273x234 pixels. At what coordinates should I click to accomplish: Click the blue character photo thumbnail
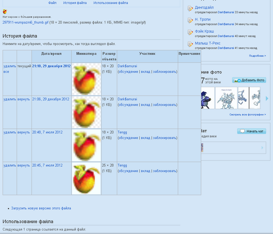point(208,98)
